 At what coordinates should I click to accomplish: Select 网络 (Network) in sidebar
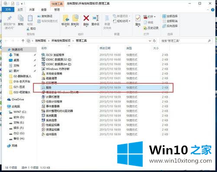(x=14, y=146)
